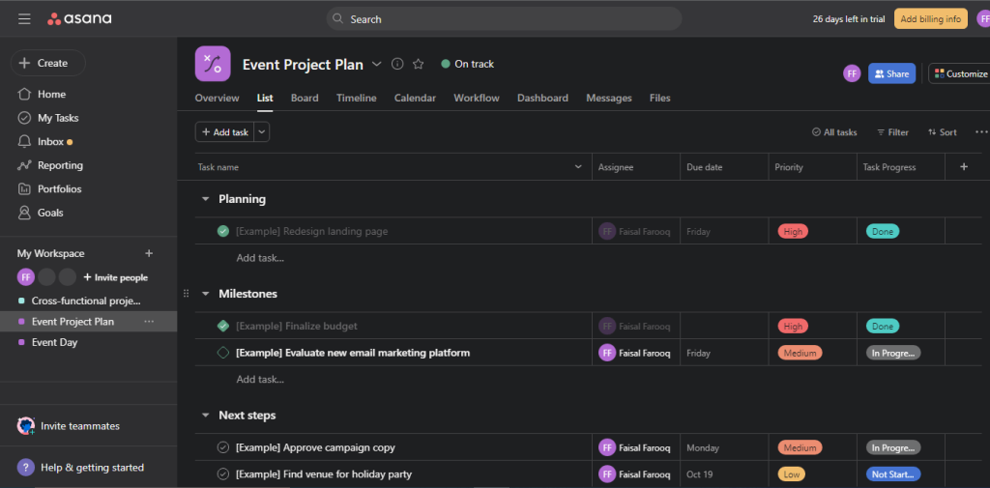The height and width of the screenshot is (488, 990).
Task: Mark Find venue for holiday party complete
Action: 223,474
